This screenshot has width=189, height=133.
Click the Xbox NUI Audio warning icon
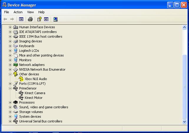(x=21, y=79)
